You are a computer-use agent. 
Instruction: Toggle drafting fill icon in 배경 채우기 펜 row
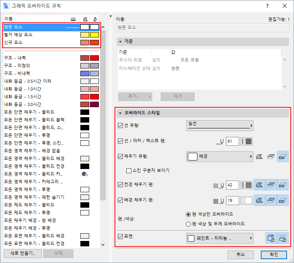[x=260, y=200]
